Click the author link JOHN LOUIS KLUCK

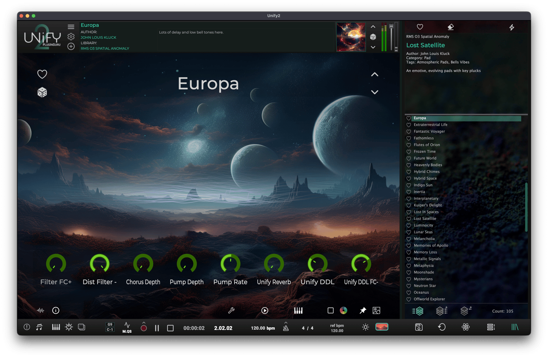(x=98, y=37)
